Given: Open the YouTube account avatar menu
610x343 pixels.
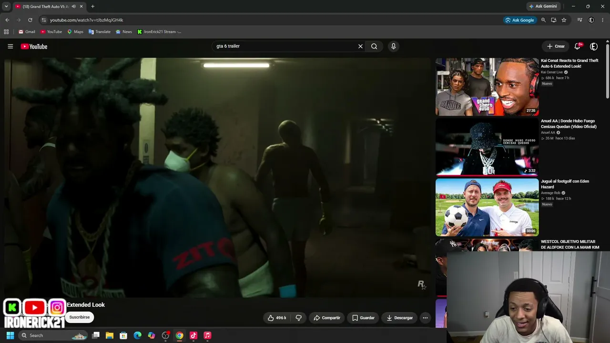Looking at the screenshot, I should click(594, 46).
